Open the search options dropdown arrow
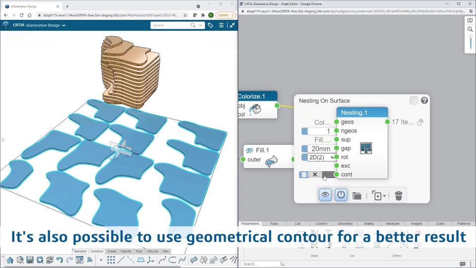Screen dimensions: 476x268 200,25
